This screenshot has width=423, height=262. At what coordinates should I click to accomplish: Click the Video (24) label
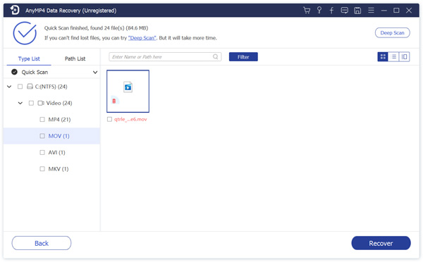point(59,103)
